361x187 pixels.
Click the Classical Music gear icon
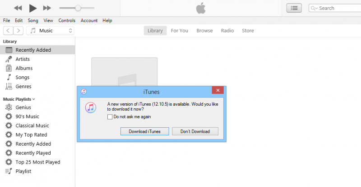pyautogui.click(x=9, y=125)
